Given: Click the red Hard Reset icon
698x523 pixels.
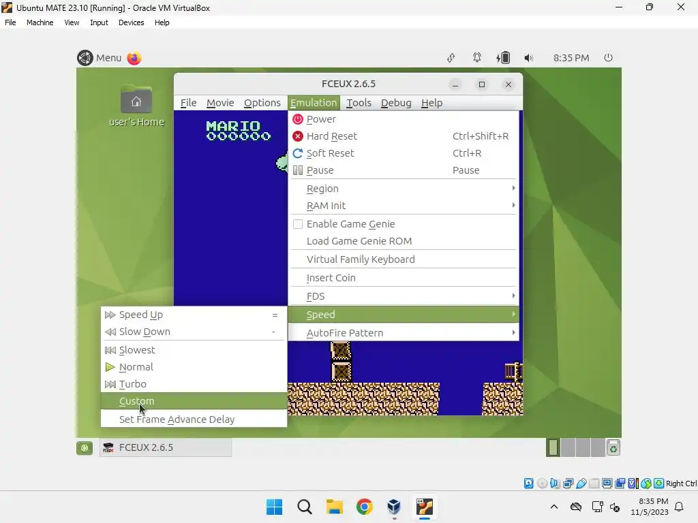Looking at the screenshot, I should (x=298, y=136).
